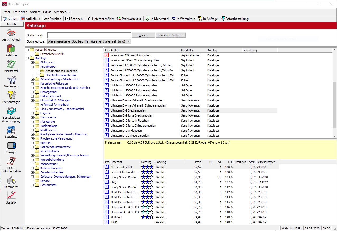The width and height of the screenshot is (337, 231).
Task: Click the Scannen toolbar button
Action: [74, 19]
